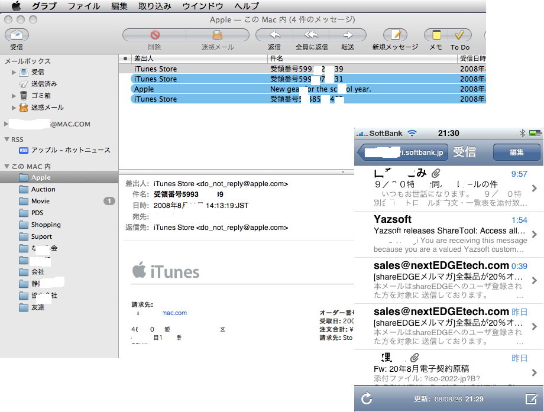The height and width of the screenshot is (412, 544).
Task: Open Yazsoft message chevron on iPhone
Action: coord(535,235)
